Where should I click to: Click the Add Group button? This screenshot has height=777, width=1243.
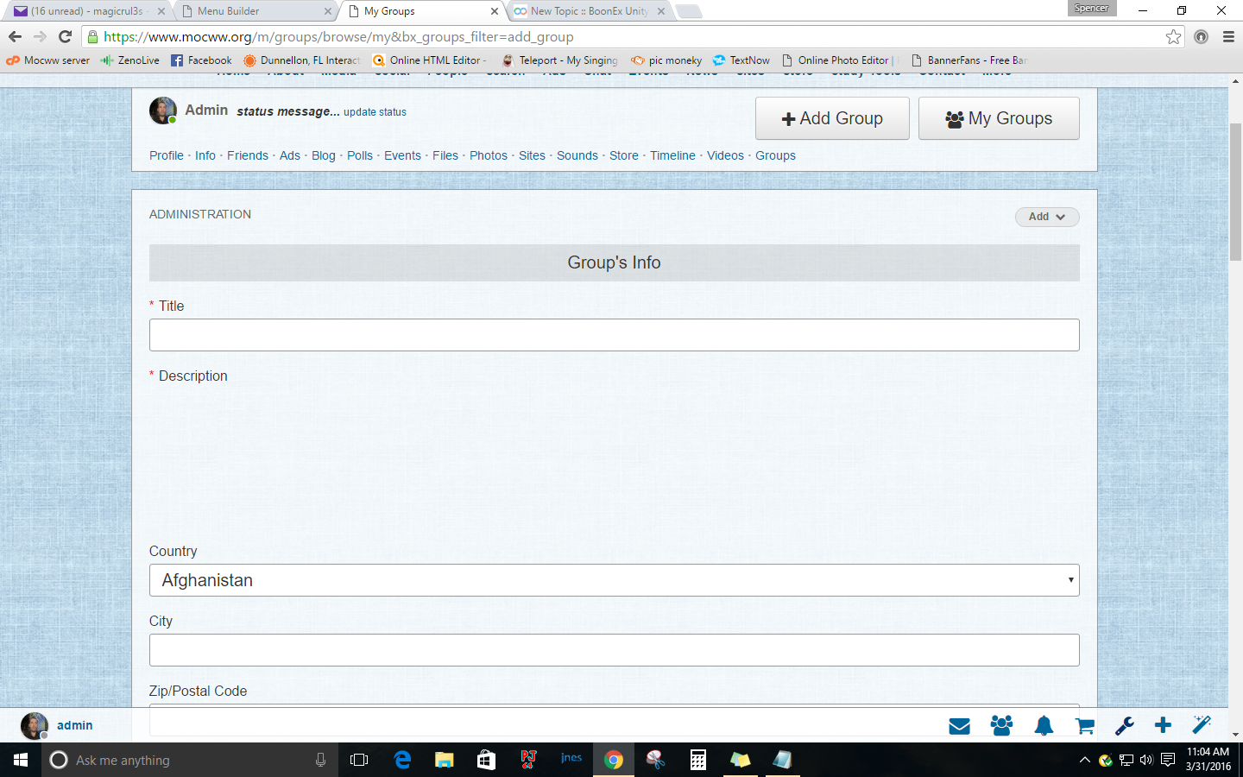832,118
